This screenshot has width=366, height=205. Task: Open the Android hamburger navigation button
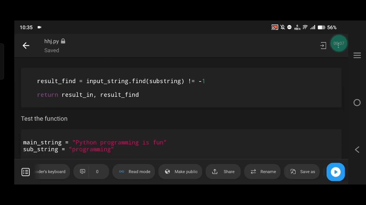[357, 55]
